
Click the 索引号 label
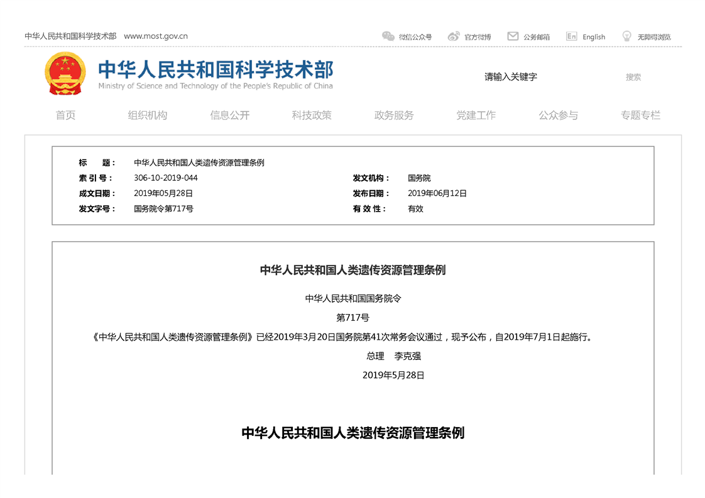pos(96,178)
